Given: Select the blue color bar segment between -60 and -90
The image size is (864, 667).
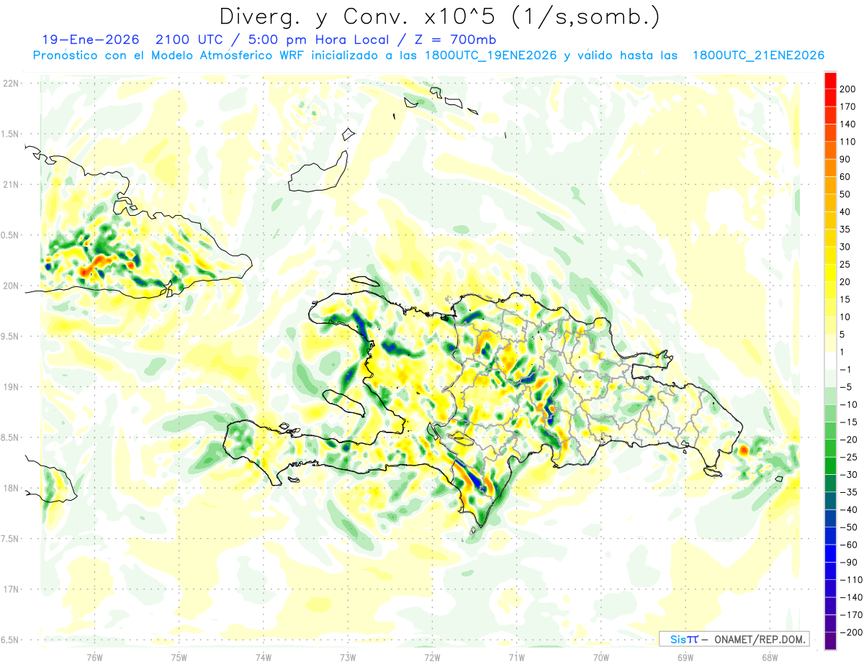Looking at the screenshot, I should tap(830, 553).
